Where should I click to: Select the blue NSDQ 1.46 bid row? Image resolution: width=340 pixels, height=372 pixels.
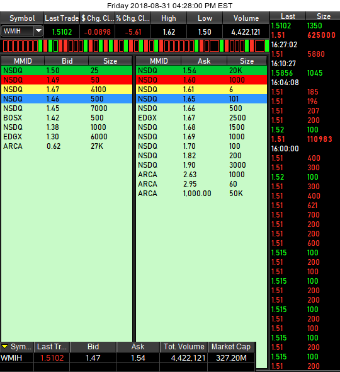pyautogui.click(x=67, y=99)
